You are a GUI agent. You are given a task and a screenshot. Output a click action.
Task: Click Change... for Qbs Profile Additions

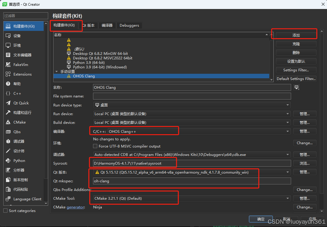[305, 190]
